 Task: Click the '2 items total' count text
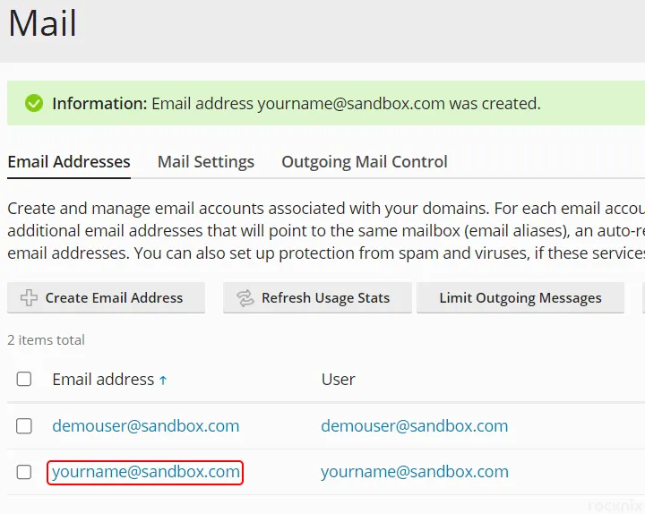pos(46,340)
